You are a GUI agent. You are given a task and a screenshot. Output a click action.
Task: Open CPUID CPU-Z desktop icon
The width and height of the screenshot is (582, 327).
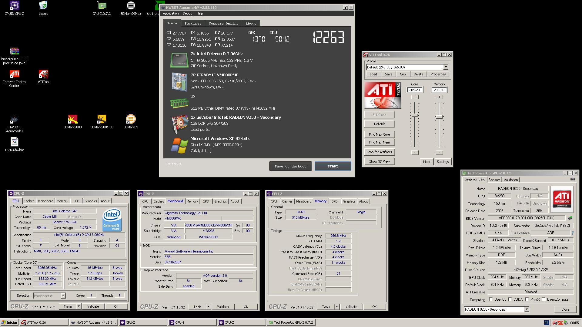click(x=14, y=8)
